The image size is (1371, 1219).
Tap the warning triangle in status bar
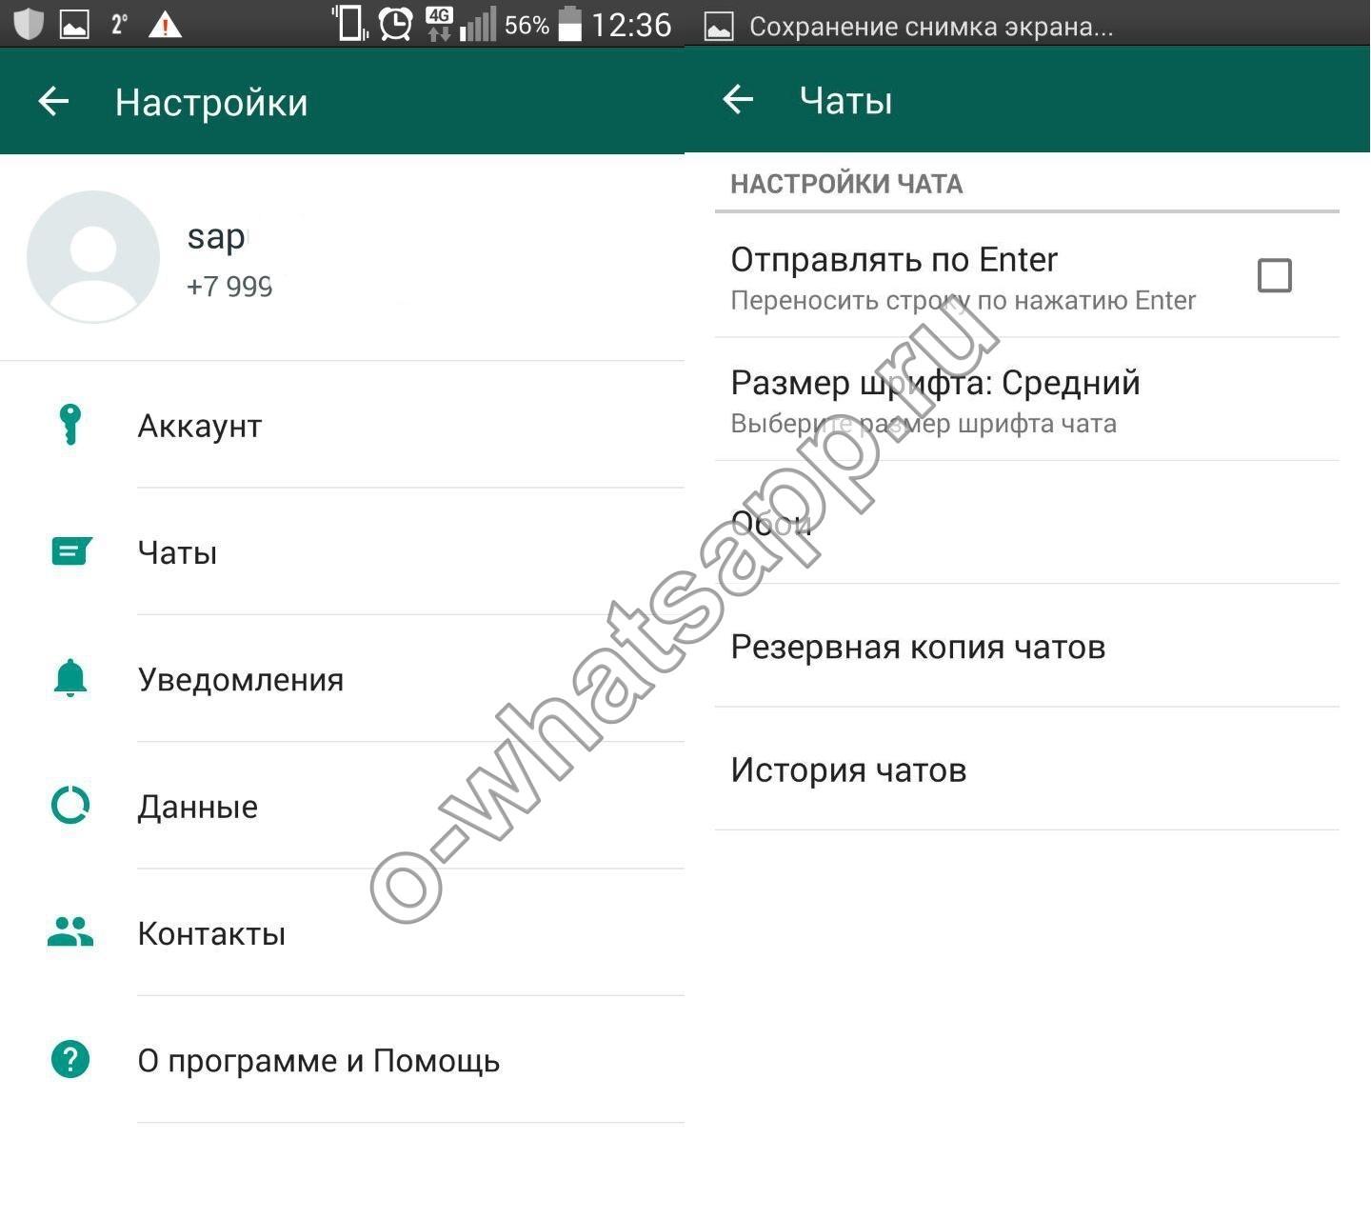(165, 25)
